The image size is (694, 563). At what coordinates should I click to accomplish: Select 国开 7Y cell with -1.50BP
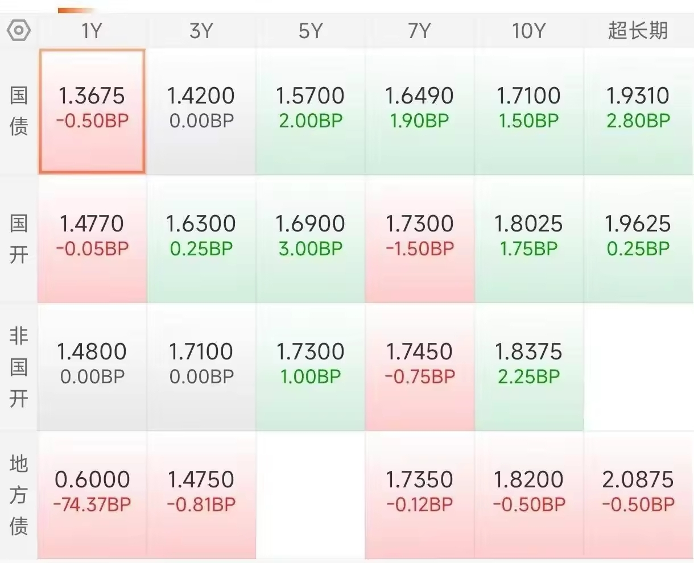420,239
